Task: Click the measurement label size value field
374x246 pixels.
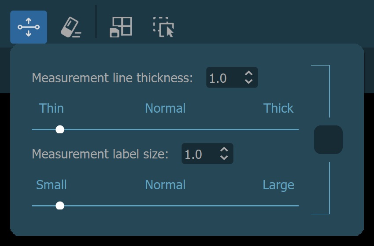Action: [198, 154]
